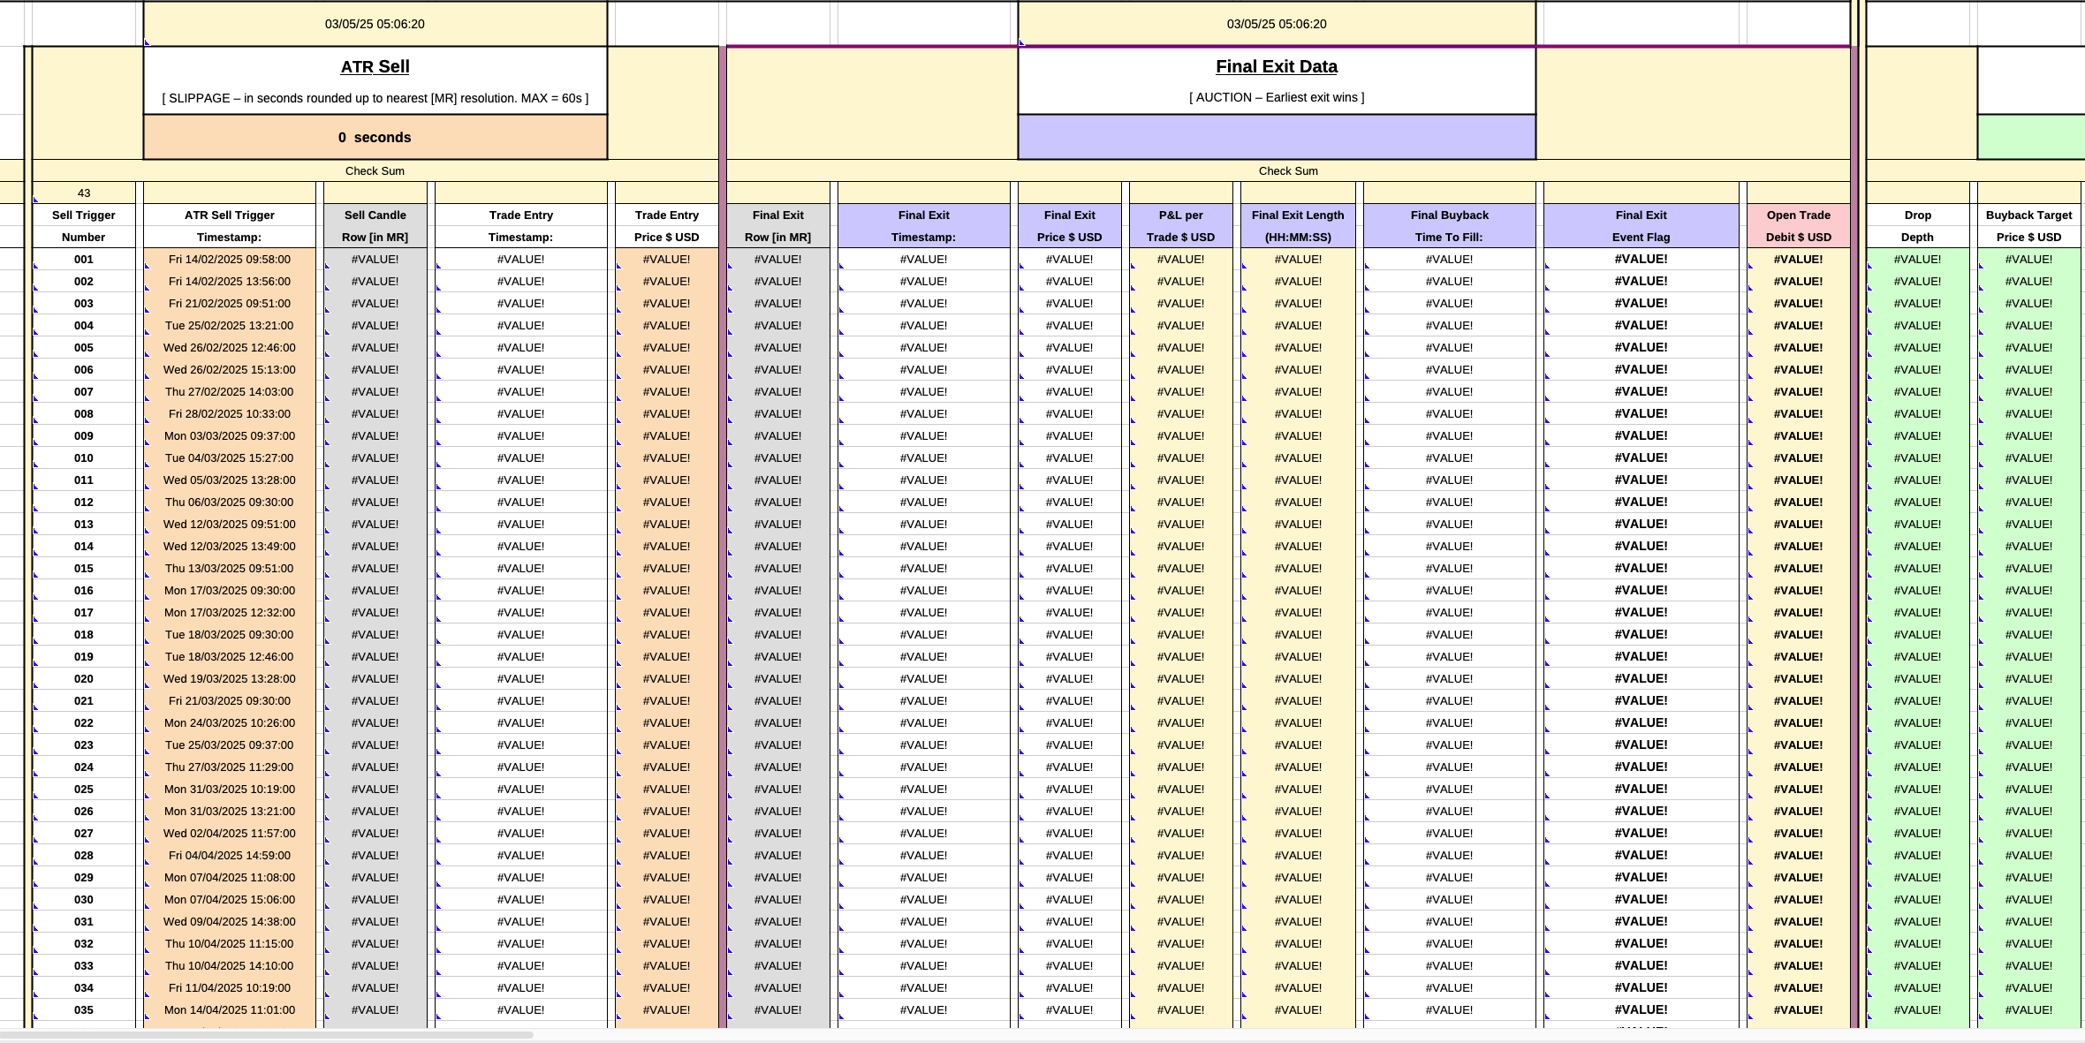Image resolution: width=2085 pixels, height=1043 pixels.
Task: Click the 'AUCTION – Earliest exit wins' note
Action: (x=1276, y=97)
